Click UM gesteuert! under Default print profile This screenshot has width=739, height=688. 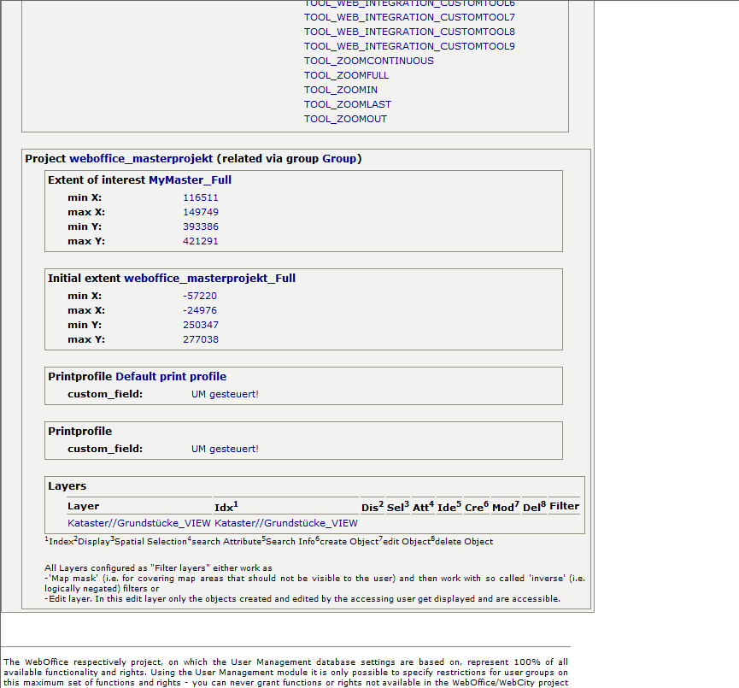pyautogui.click(x=225, y=394)
